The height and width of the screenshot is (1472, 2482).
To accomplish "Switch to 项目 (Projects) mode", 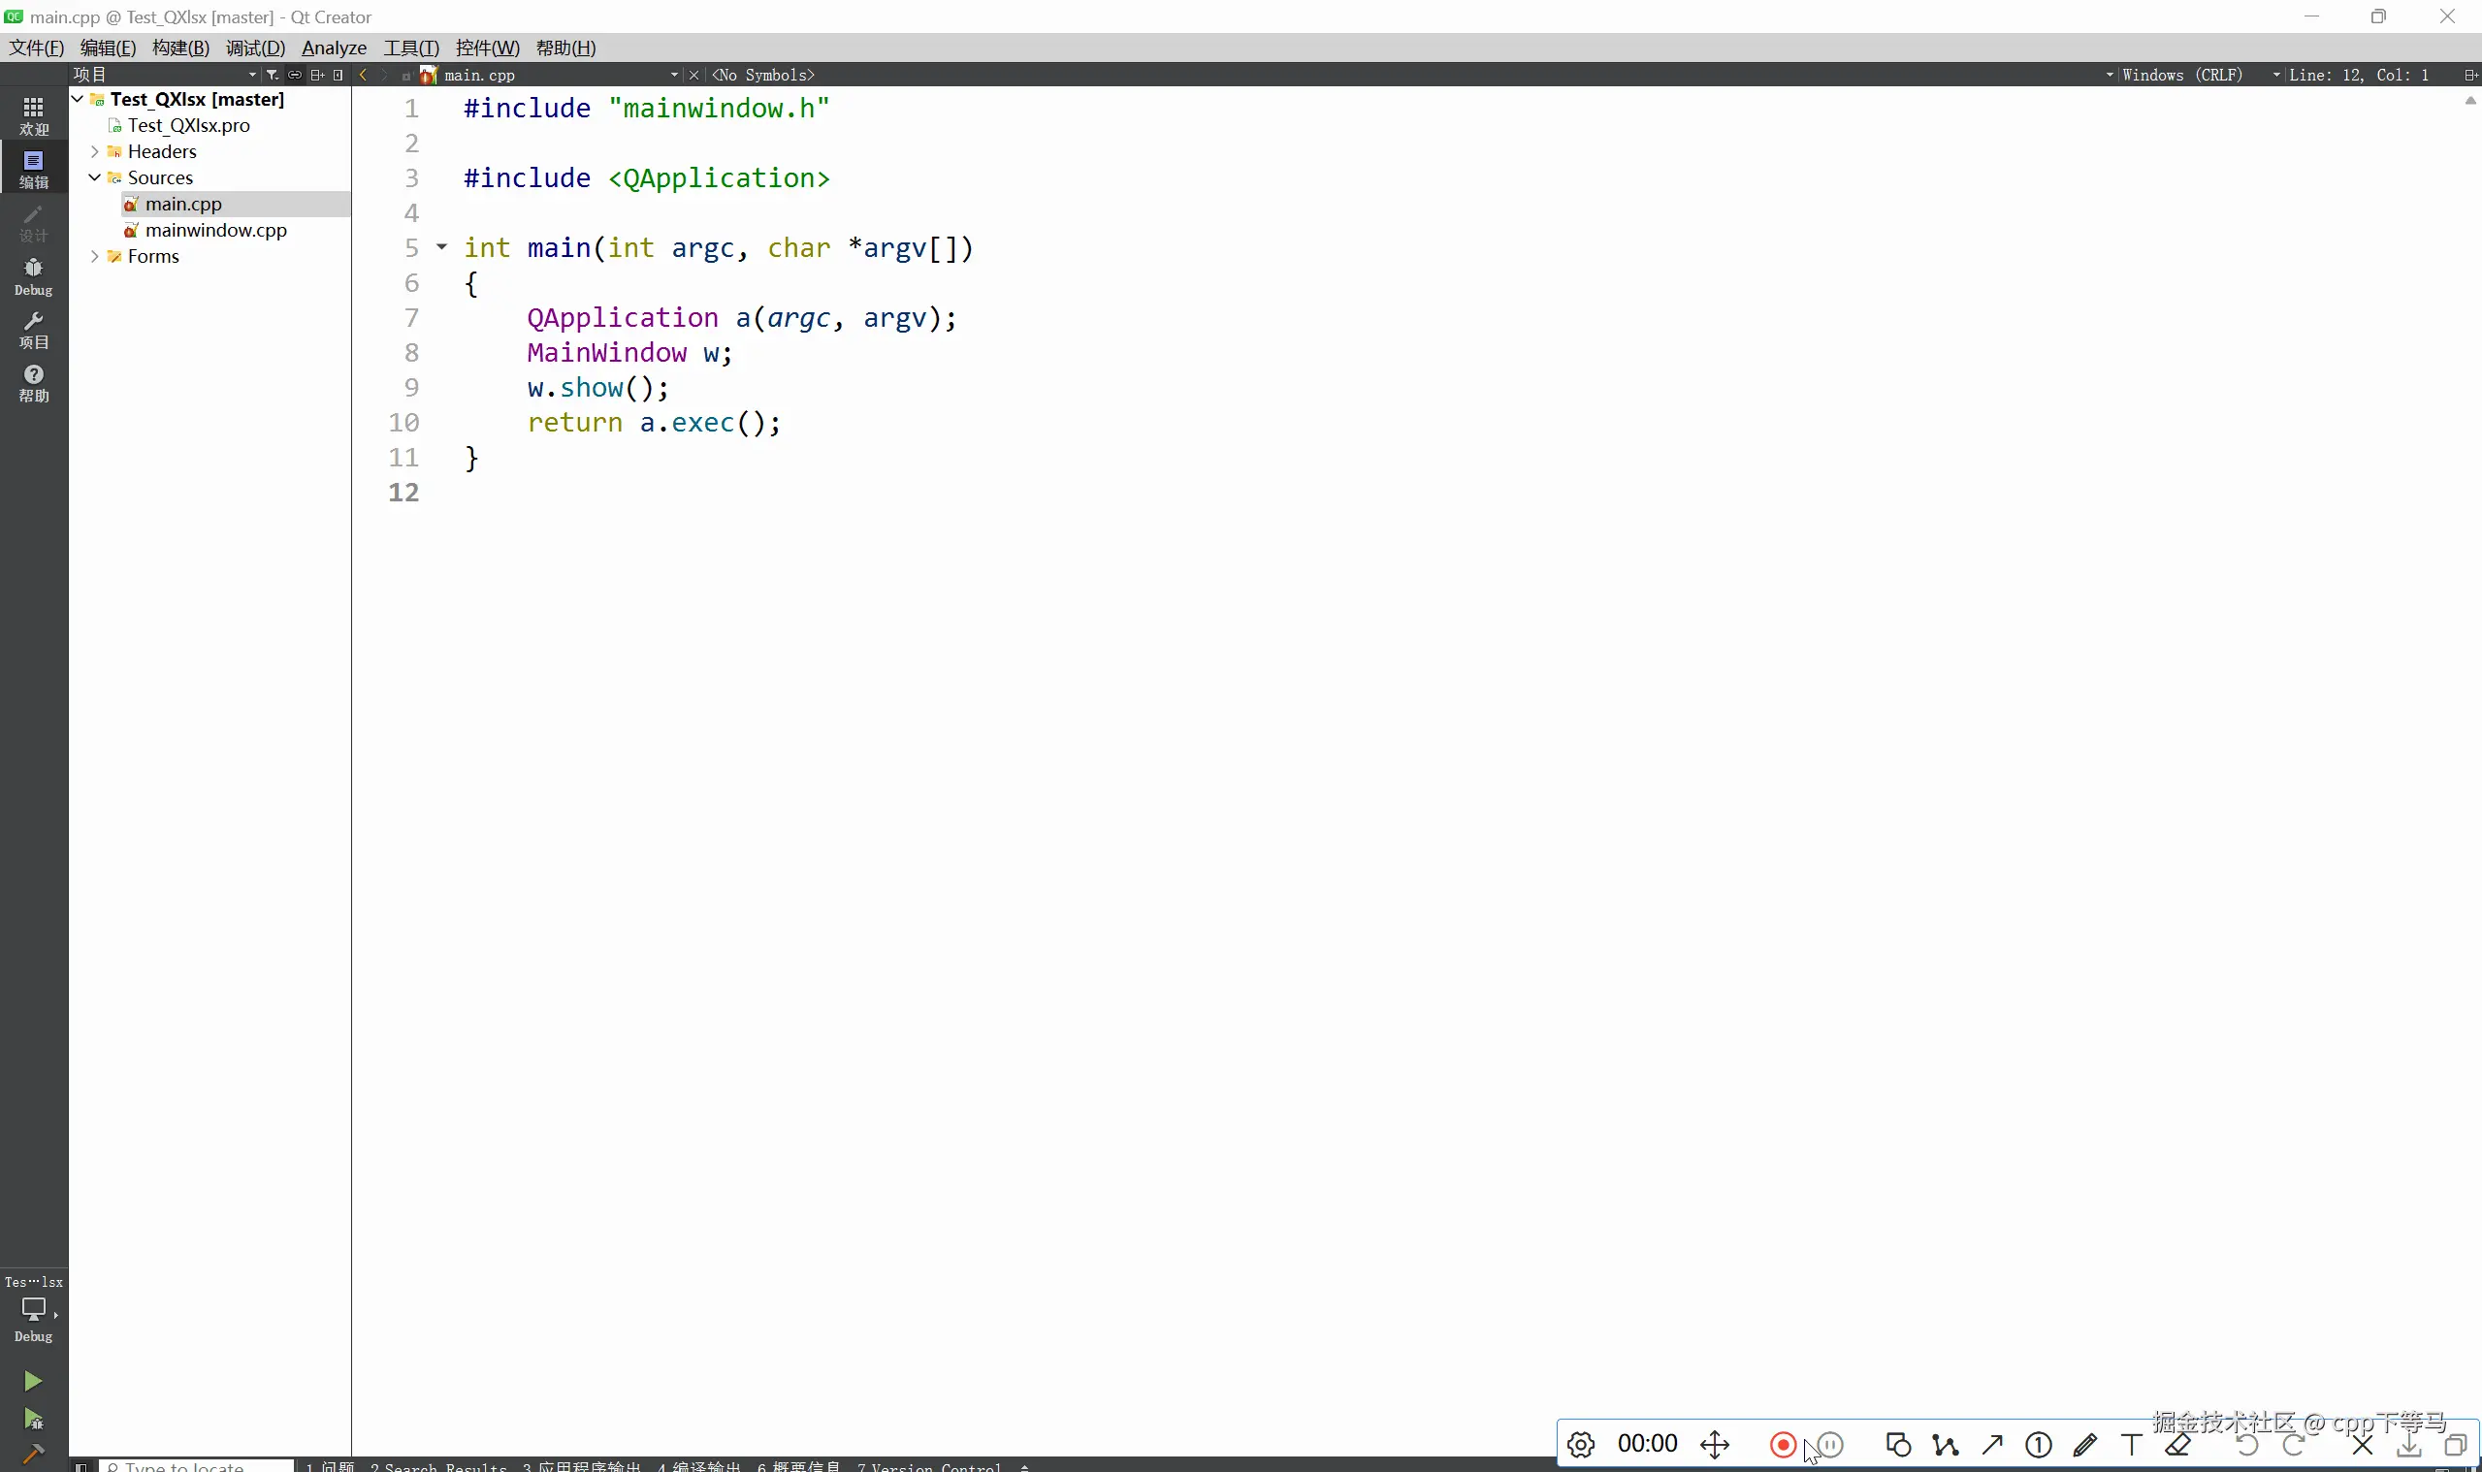I will 33,331.
